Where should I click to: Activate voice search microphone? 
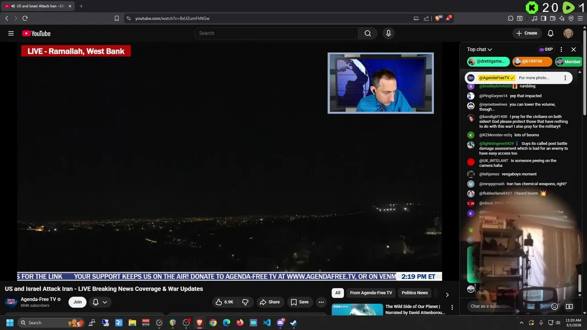[x=388, y=33]
